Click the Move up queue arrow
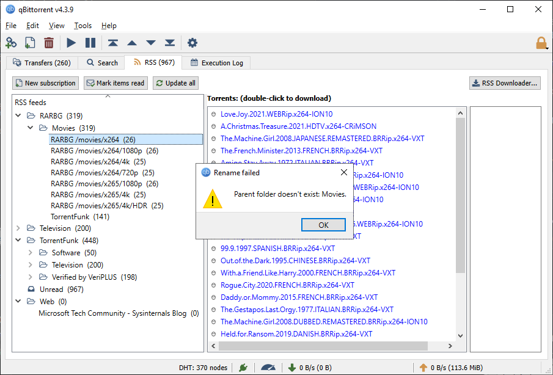The image size is (553, 375). [132, 43]
